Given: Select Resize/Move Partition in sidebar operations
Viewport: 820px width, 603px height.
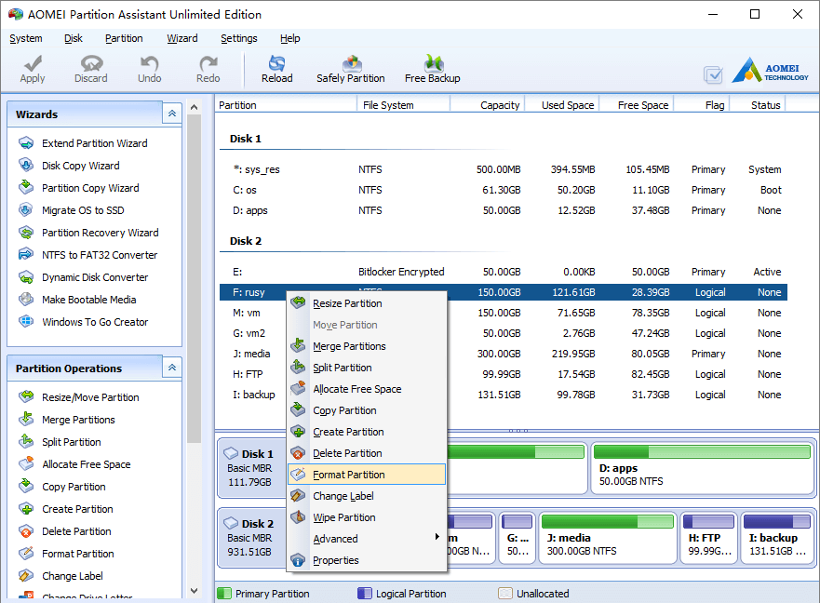Looking at the screenshot, I should coord(79,397).
